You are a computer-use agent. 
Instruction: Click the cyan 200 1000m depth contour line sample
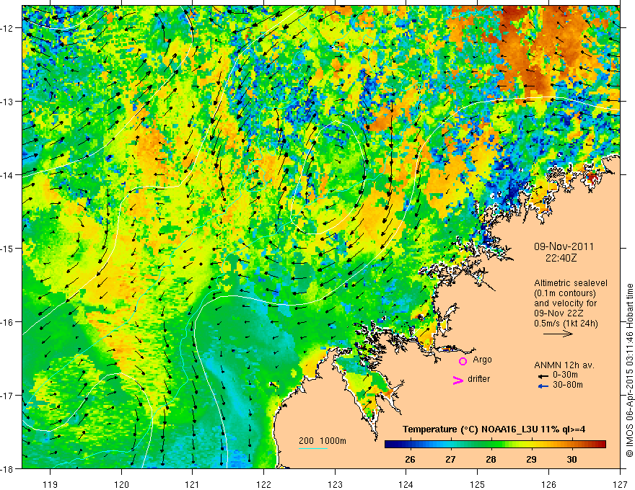point(312,448)
